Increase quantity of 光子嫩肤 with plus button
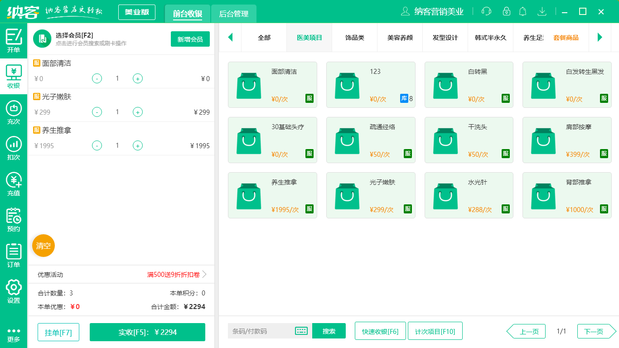Image resolution: width=619 pixels, height=348 pixels. [137, 112]
